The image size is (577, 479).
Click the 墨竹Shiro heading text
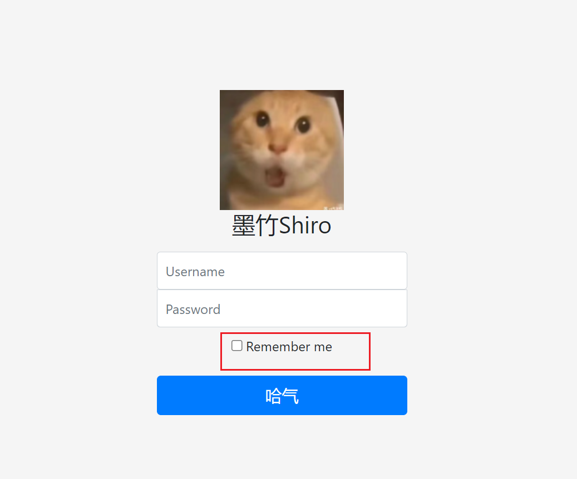[x=282, y=225]
